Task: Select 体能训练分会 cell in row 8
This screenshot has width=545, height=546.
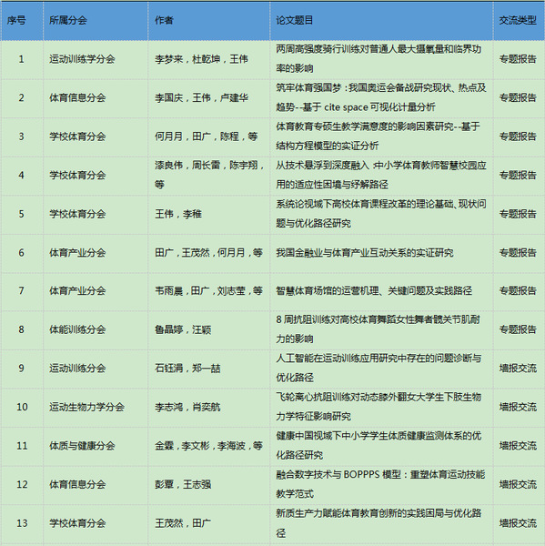Action: pos(77,329)
